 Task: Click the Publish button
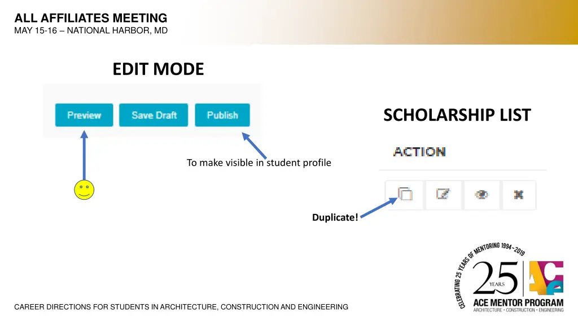pos(222,115)
